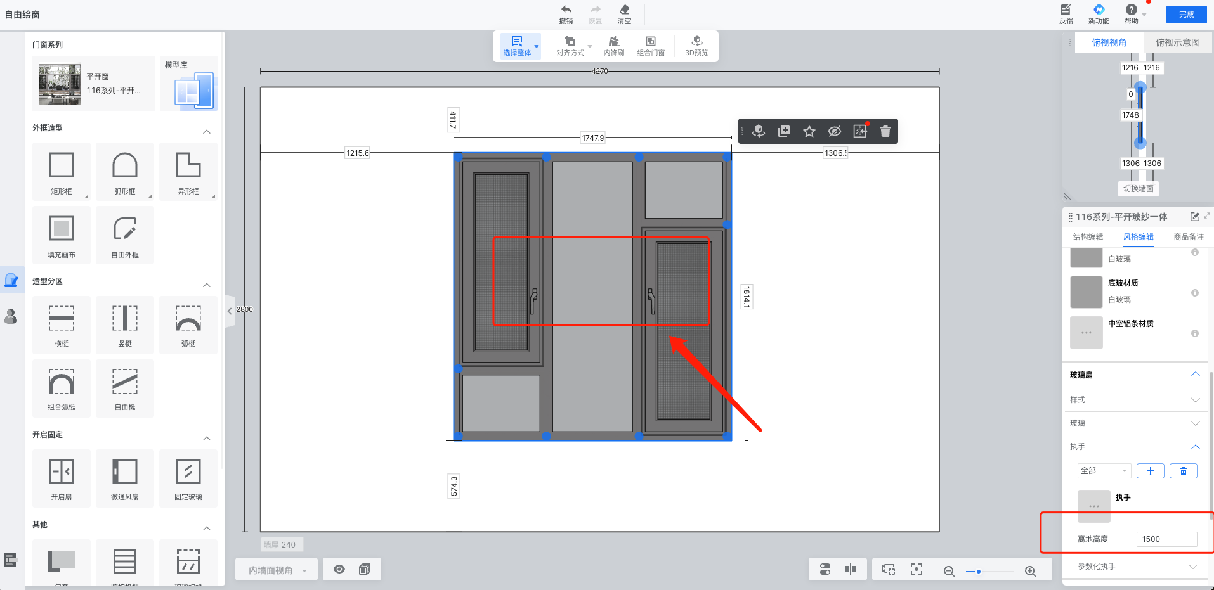Image resolution: width=1214 pixels, height=590 pixels.
Task: Collapse the 其他 section
Action: (207, 529)
